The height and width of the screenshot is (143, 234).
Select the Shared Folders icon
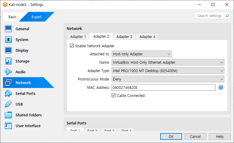[8, 115]
